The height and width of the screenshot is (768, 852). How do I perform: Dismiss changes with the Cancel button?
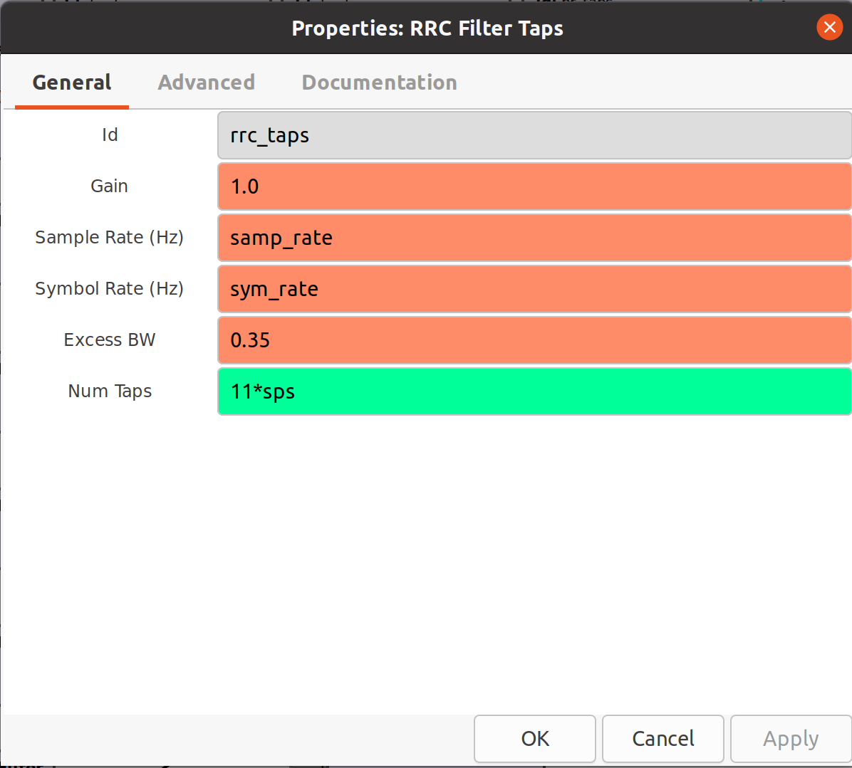663,739
